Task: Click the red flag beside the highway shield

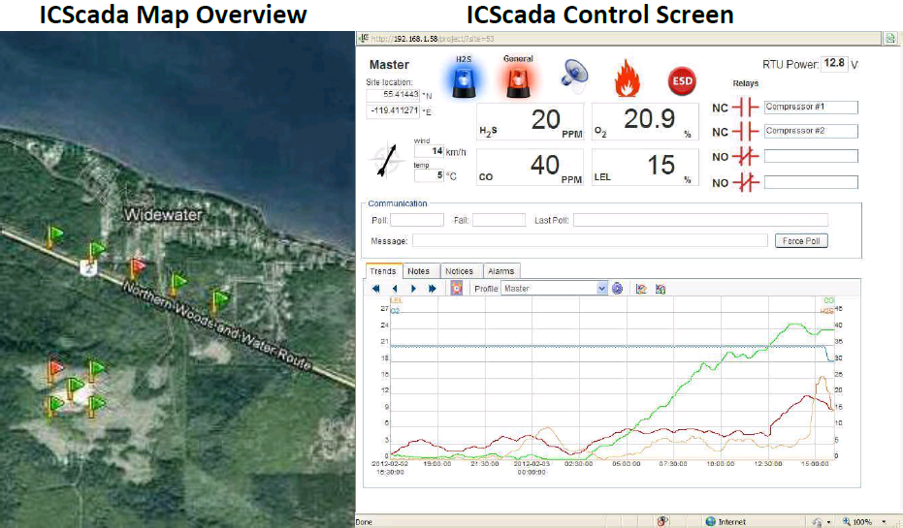Action: 137,266
